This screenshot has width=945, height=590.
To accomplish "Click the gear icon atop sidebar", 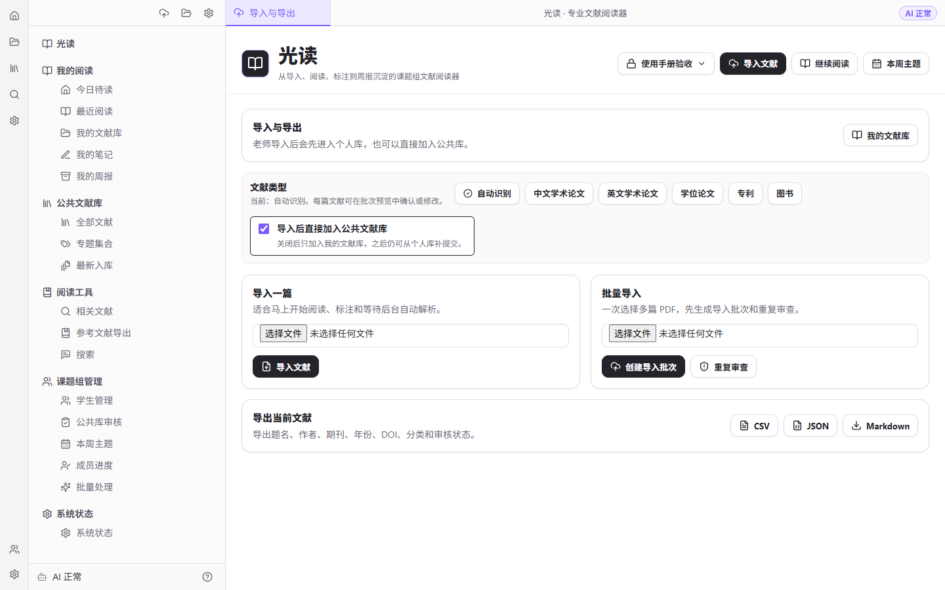I will point(209,13).
